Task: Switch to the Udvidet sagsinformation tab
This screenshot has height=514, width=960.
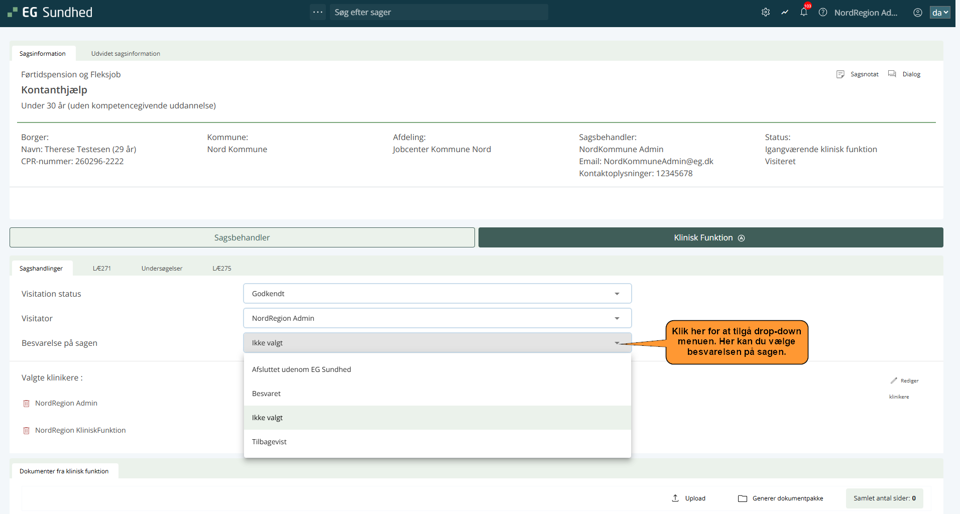Action: (126, 54)
